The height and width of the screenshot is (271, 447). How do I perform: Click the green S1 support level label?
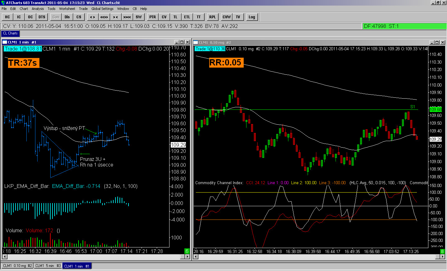point(413,107)
